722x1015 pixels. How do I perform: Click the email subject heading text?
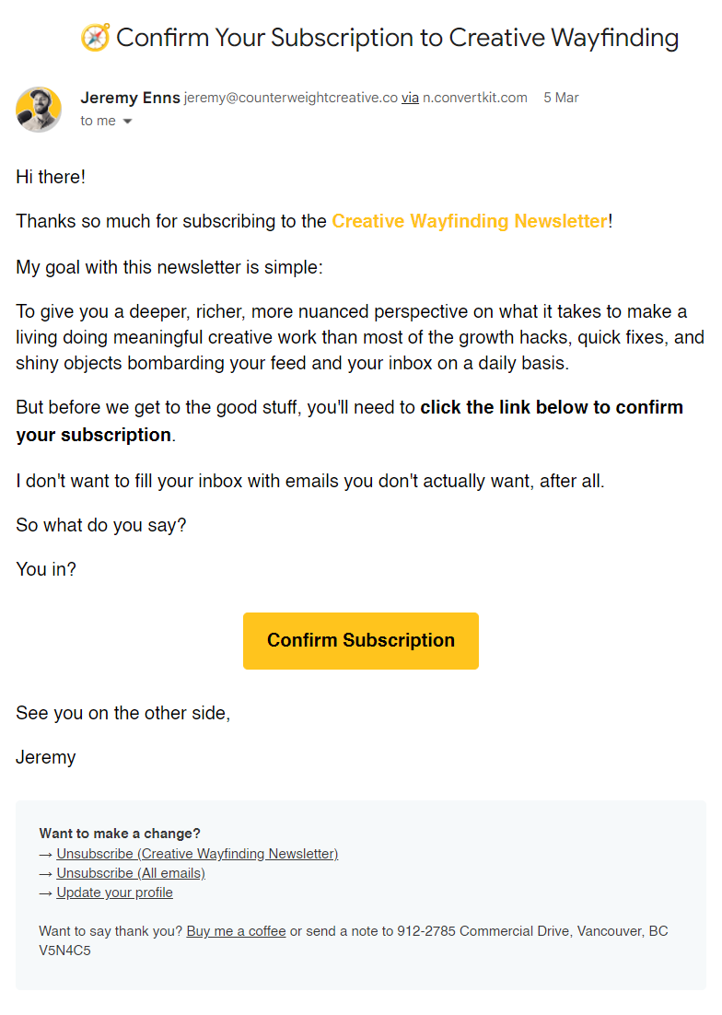397,38
